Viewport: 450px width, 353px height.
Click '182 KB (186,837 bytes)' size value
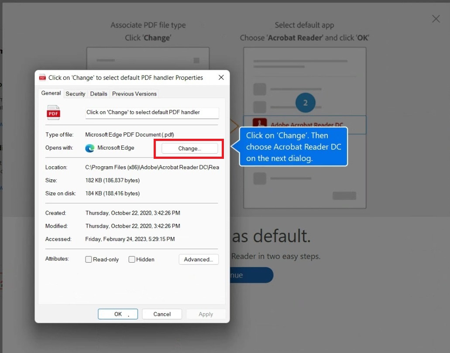113,181
